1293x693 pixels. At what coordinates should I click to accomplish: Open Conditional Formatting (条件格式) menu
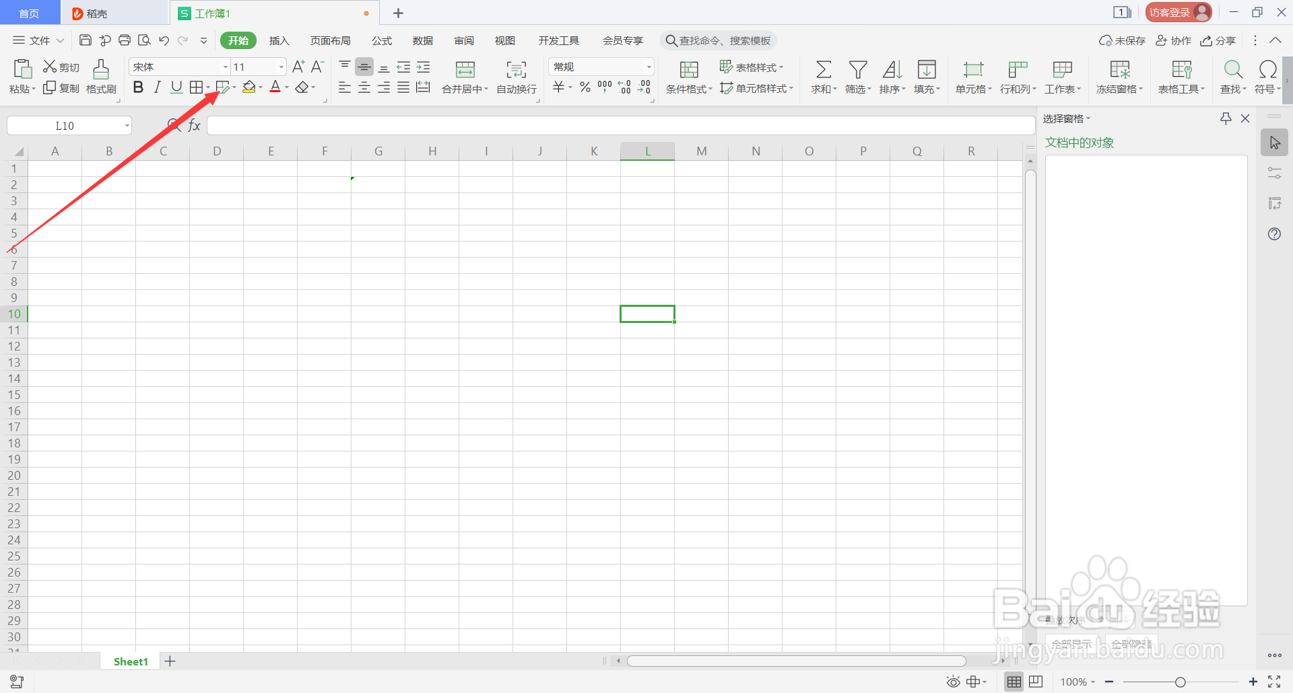(x=689, y=77)
